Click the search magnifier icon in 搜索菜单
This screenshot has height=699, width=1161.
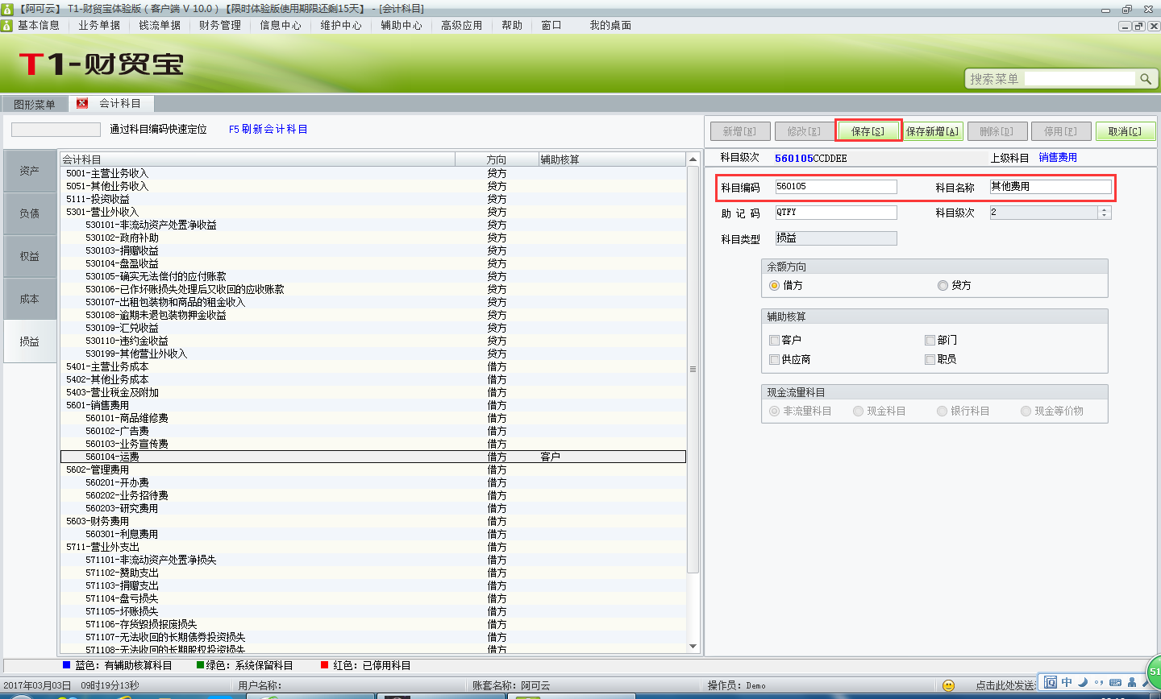[1146, 79]
